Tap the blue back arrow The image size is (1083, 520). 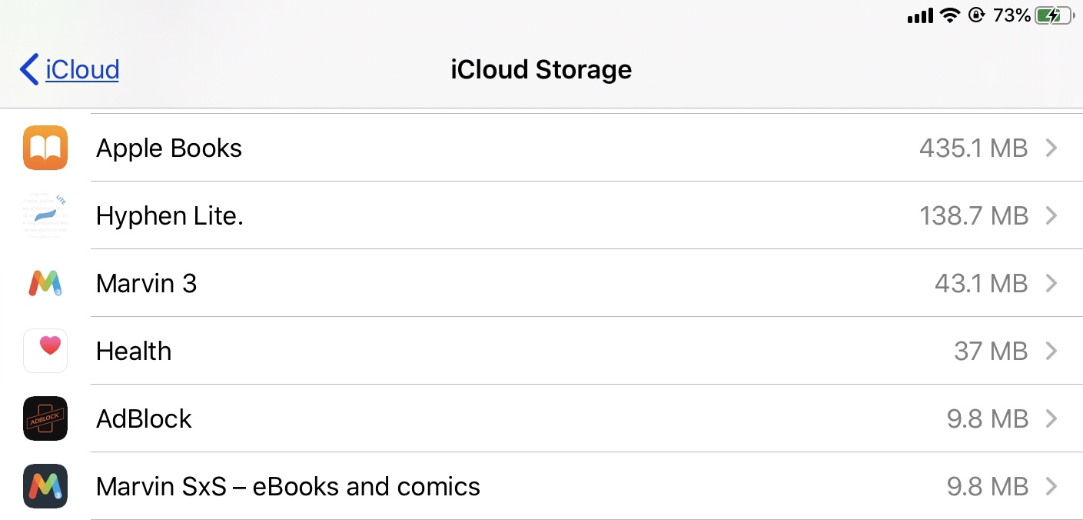(29, 69)
